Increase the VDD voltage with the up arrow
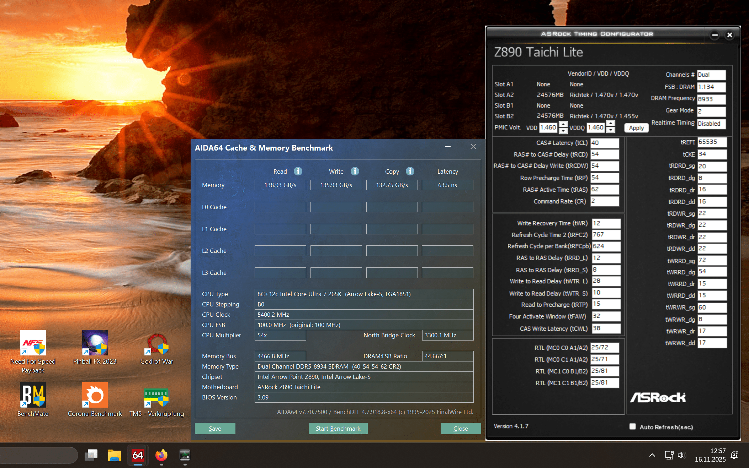The height and width of the screenshot is (468, 749). pos(563,124)
